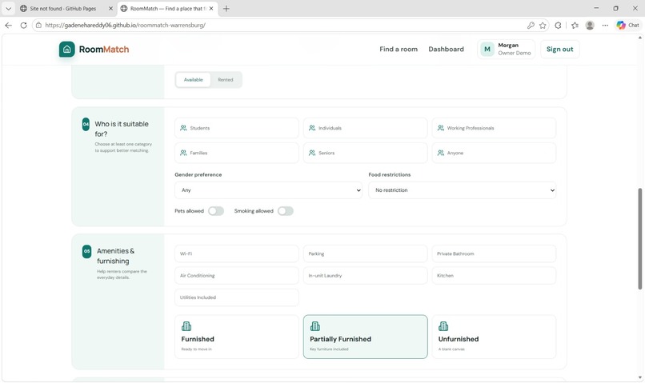Open a new browser tab
This screenshot has height=383, width=645.
click(226, 8)
